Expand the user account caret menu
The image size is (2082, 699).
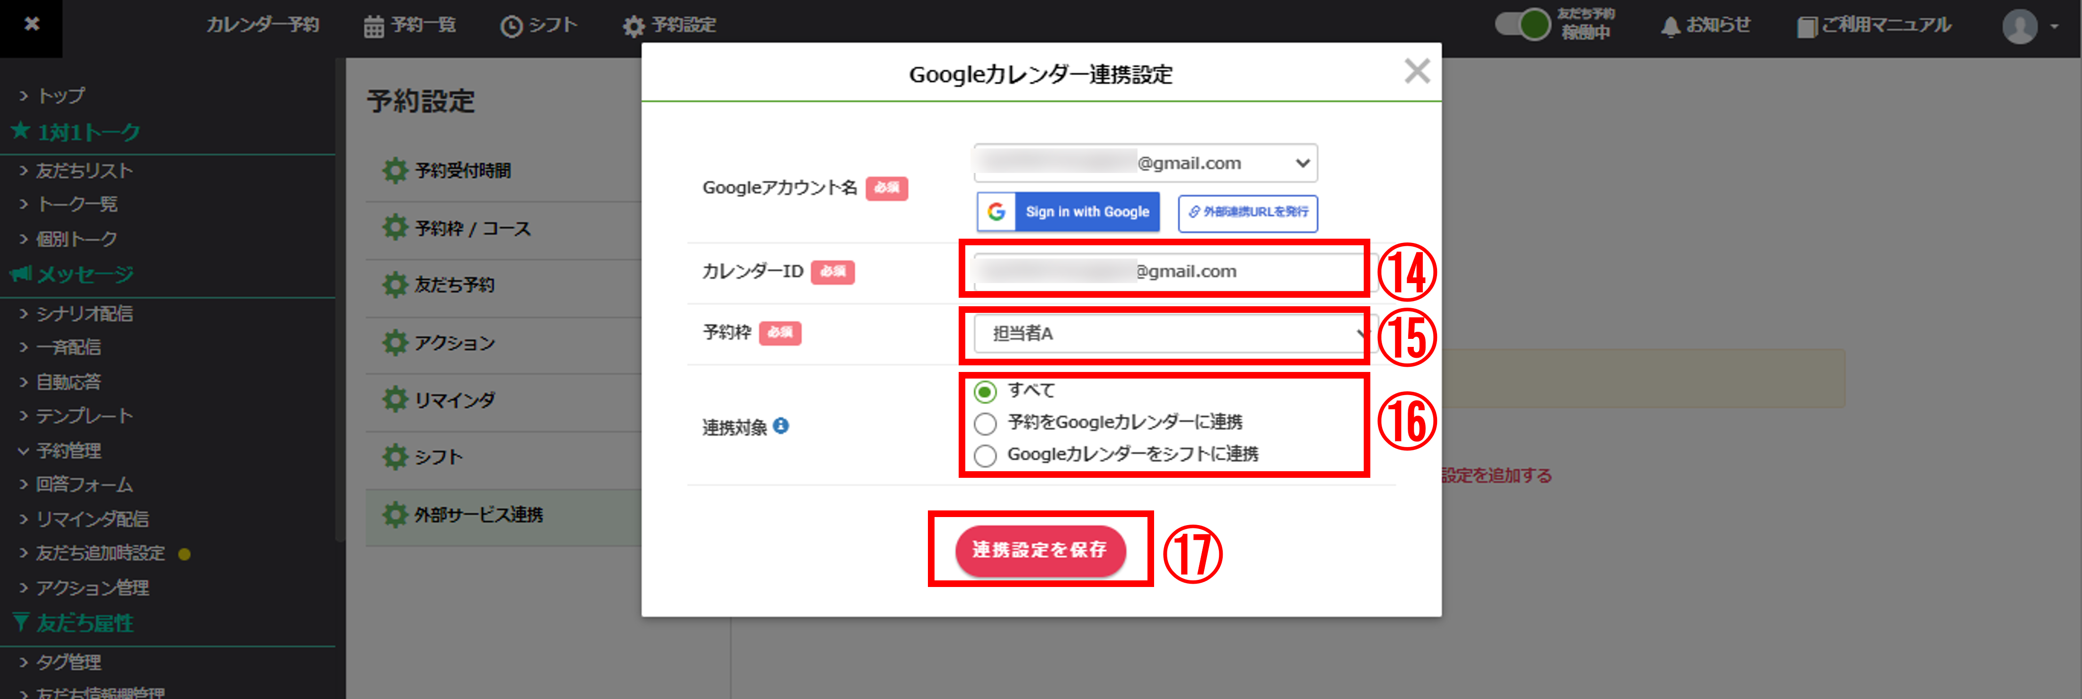click(2054, 26)
